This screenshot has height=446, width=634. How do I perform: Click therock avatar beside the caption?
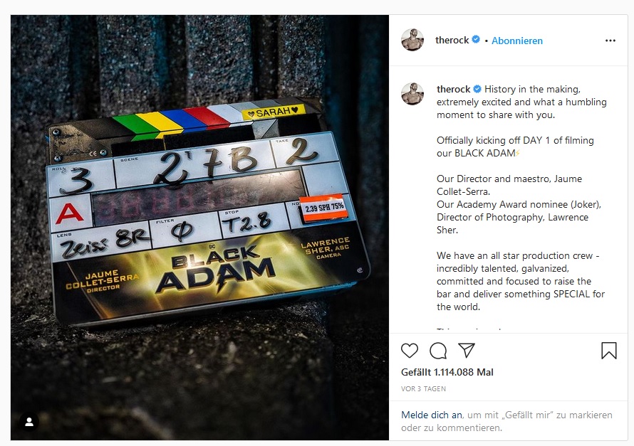pyautogui.click(x=412, y=94)
